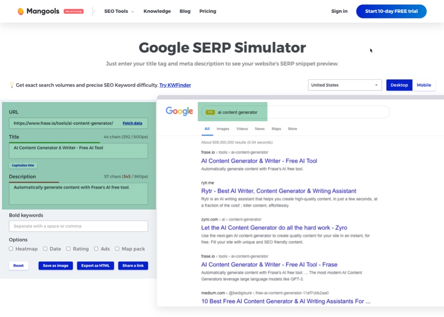Toggle the Date checkbox
The image size is (444, 317).
tap(45, 249)
